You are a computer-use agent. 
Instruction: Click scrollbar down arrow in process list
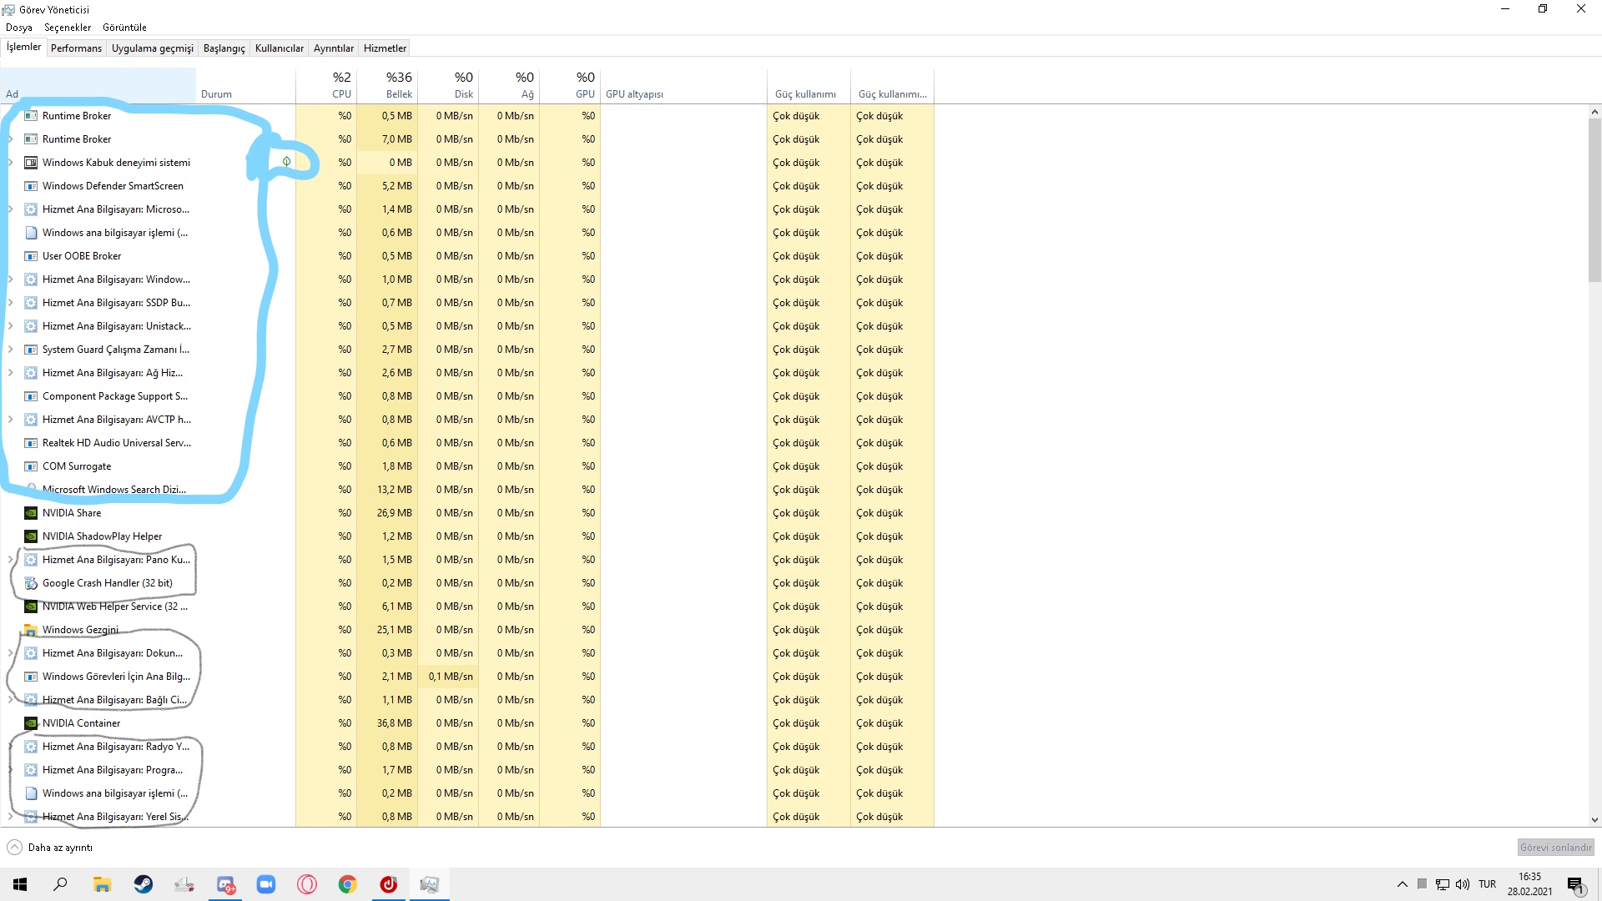tap(1594, 820)
